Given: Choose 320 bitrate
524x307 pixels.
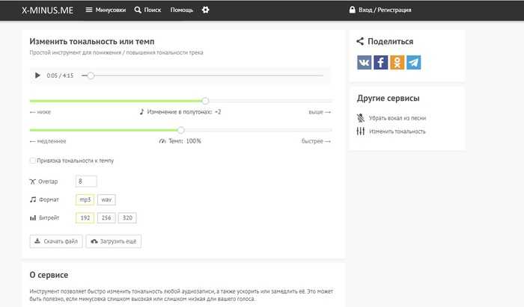Looking at the screenshot, I should click(x=127, y=217).
